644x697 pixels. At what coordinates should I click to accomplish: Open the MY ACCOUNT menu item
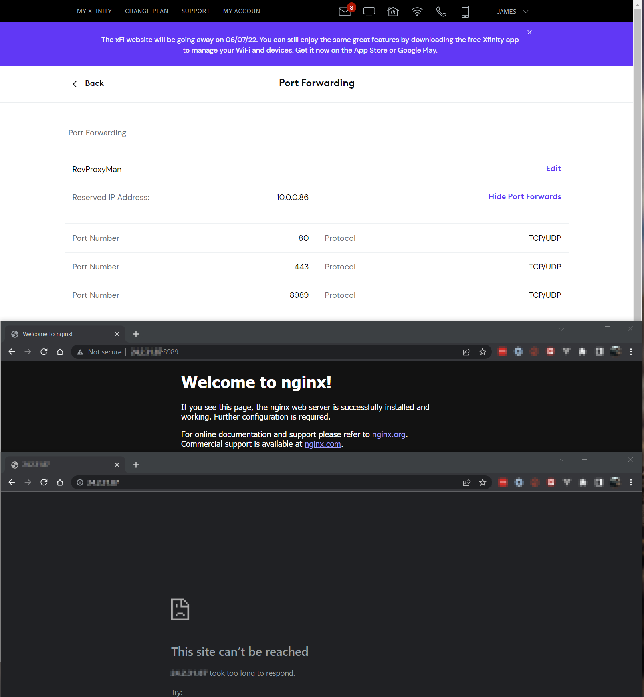click(243, 11)
